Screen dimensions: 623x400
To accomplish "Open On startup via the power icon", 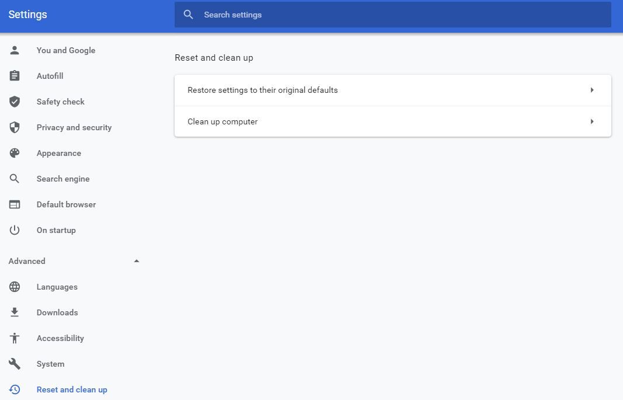I will [15, 230].
